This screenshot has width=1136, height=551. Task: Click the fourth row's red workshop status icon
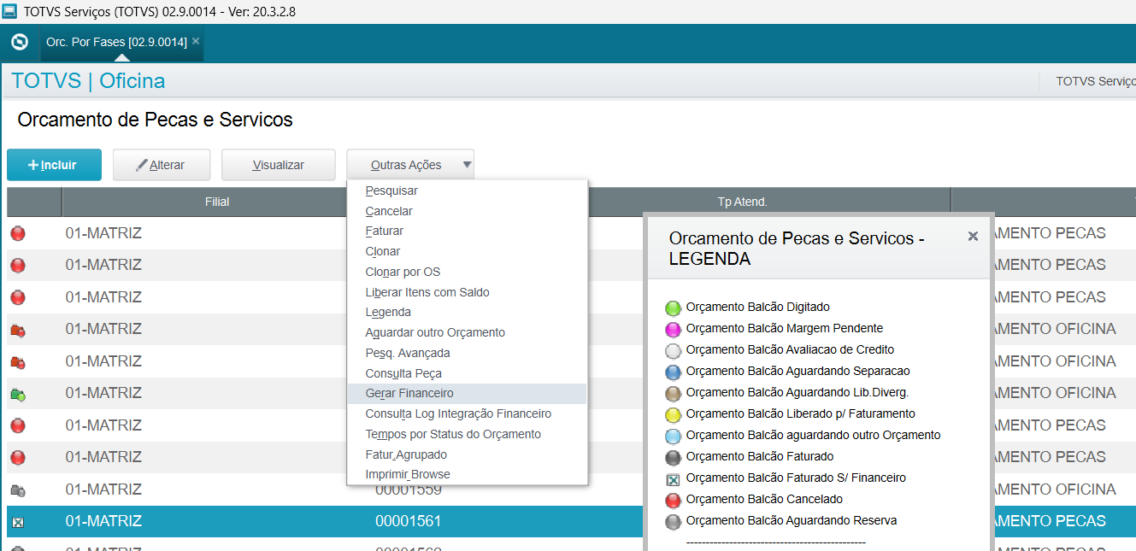(x=18, y=330)
